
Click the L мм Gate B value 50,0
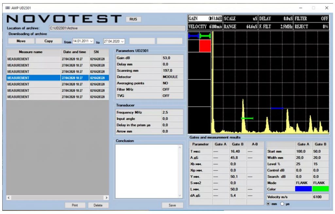click(x=238, y=189)
